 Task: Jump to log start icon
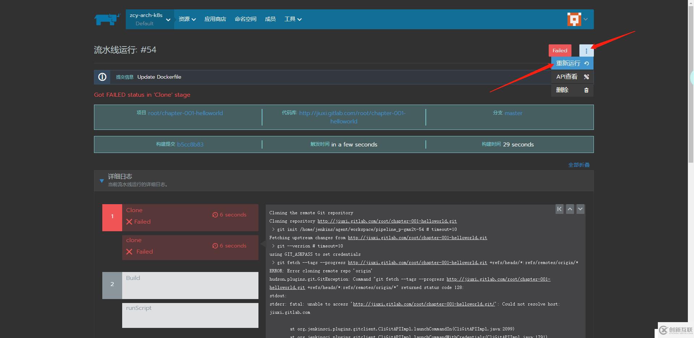point(560,209)
